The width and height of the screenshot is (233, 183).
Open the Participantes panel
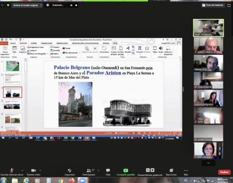[x=89, y=171]
